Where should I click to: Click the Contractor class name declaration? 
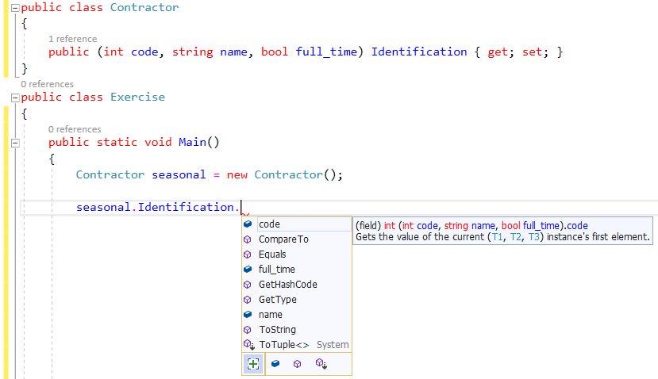[x=144, y=8]
